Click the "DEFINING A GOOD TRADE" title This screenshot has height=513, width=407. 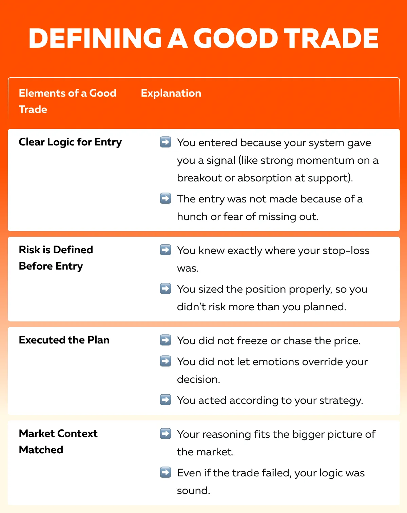(x=203, y=38)
